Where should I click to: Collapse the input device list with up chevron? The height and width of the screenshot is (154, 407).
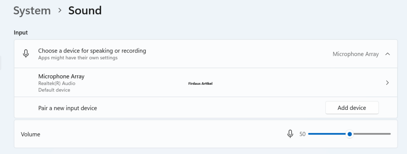(388, 54)
